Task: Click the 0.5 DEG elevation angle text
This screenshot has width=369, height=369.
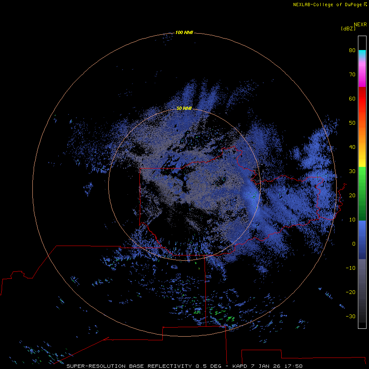Action: [209, 366]
